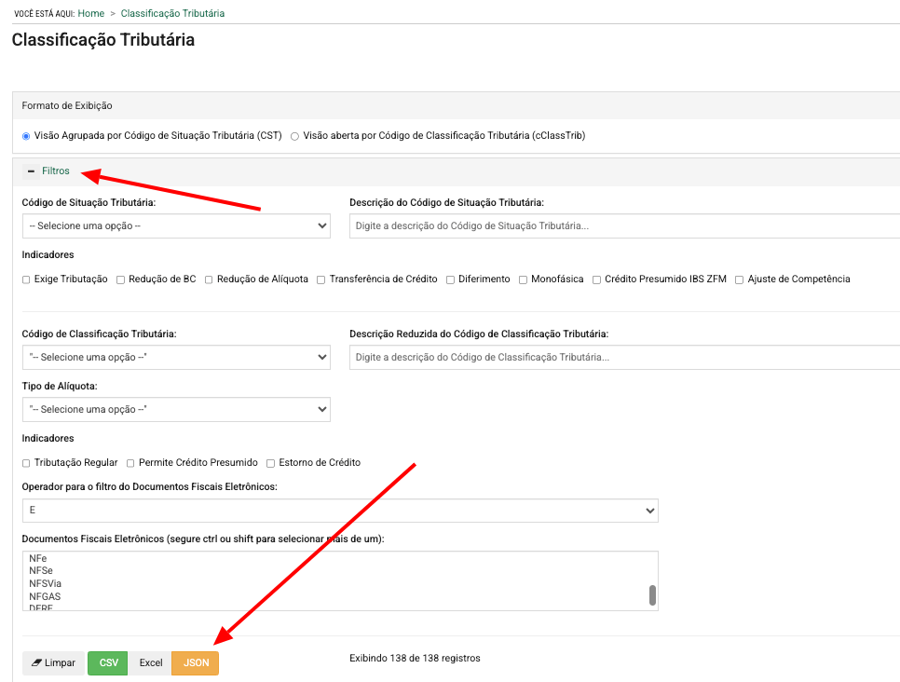The width and height of the screenshot is (900, 682).
Task: Select Visão Agrupada por CST radio option
Action: tap(26, 136)
